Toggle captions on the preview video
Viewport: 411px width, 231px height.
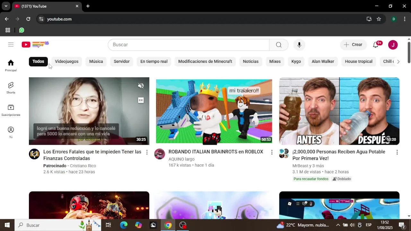pos(141,100)
